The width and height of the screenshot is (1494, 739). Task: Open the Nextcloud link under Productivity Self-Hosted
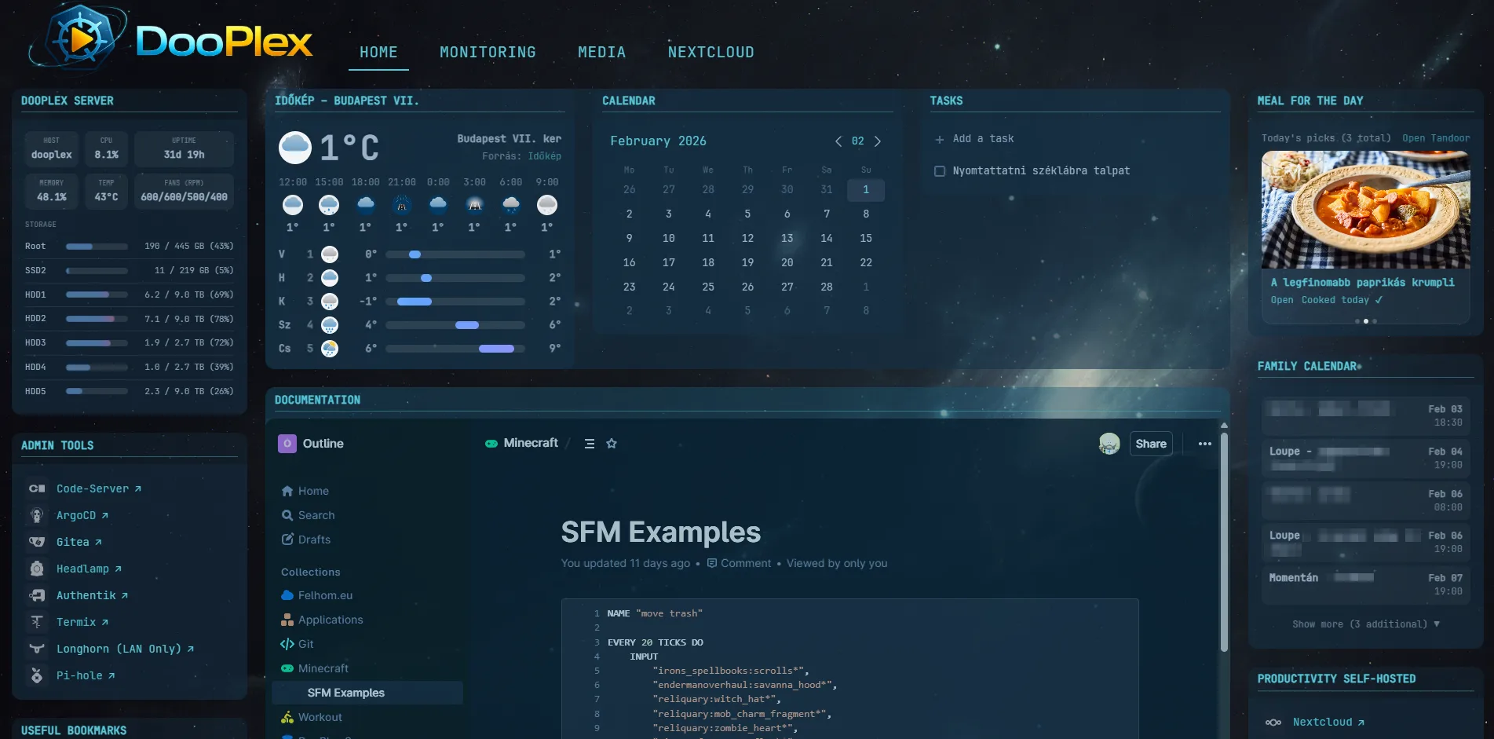point(1324,722)
